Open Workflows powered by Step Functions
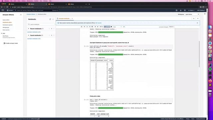Image resolution: width=213 pixels, height=120 pixels. (5, 36)
